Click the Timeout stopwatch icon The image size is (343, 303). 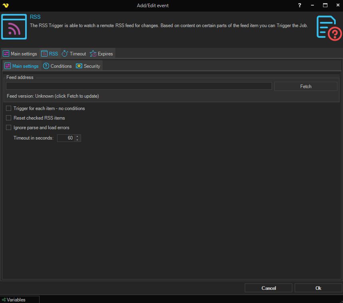click(65, 54)
